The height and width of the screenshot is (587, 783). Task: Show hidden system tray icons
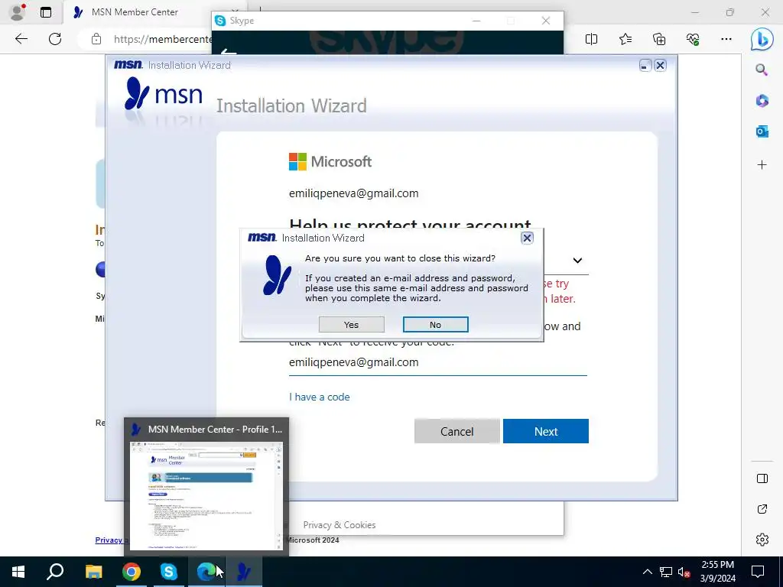[x=647, y=572]
